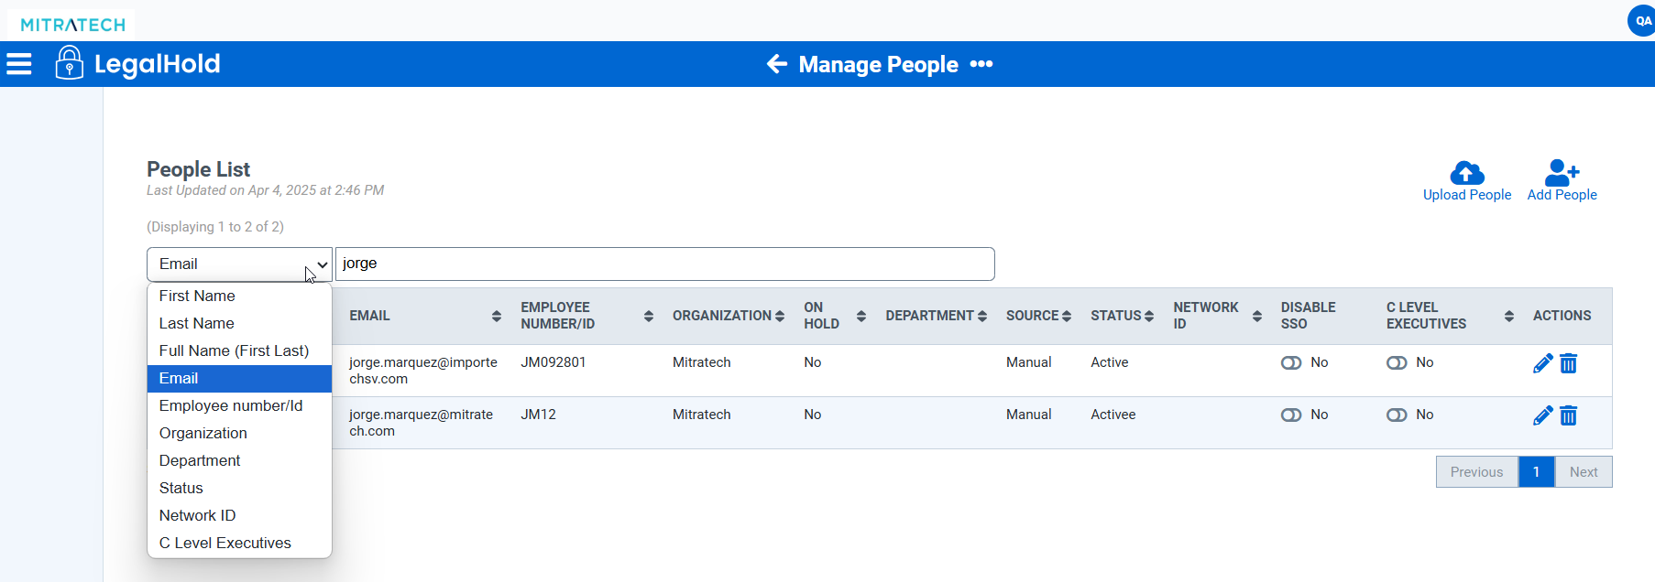Sort by Department column arrows
This screenshot has width=1655, height=582.
point(982,316)
